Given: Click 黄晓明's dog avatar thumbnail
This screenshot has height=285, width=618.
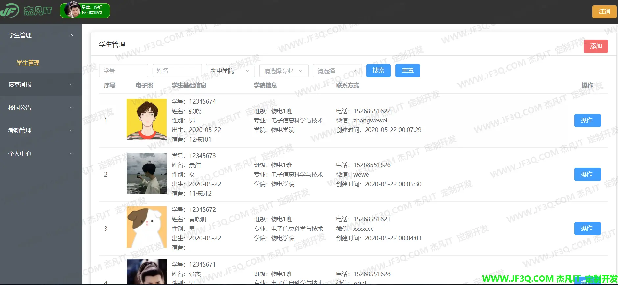Looking at the screenshot, I should pyautogui.click(x=147, y=227).
